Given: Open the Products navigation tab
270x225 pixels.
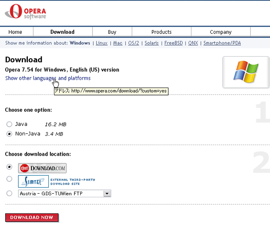Looking at the screenshot, I should tap(161, 32).
